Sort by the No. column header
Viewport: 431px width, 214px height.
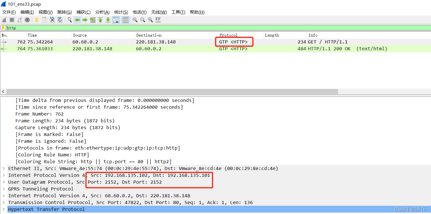click(13, 35)
